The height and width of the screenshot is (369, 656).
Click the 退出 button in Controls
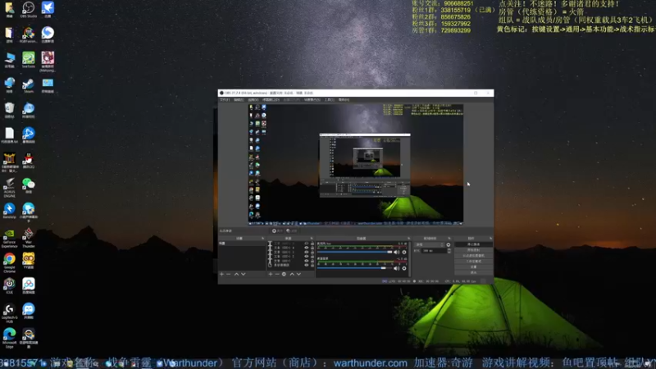(x=474, y=273)
